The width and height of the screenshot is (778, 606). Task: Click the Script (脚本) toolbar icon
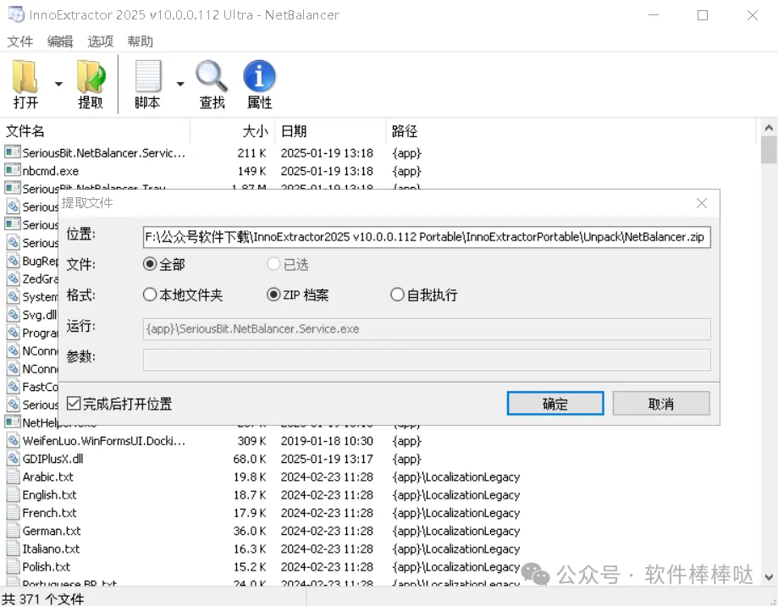coord(147,77)
